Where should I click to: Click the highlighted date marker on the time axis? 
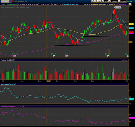48,81
